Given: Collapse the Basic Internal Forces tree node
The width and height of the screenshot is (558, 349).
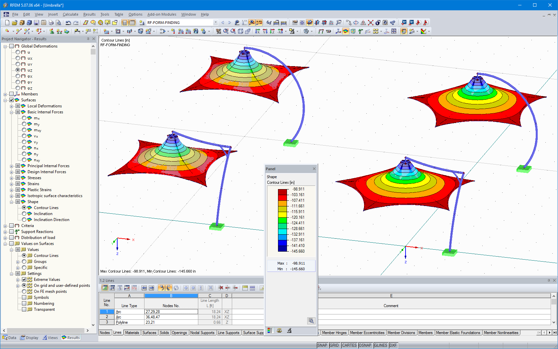Looking at the screenshot, I should 12,112.
